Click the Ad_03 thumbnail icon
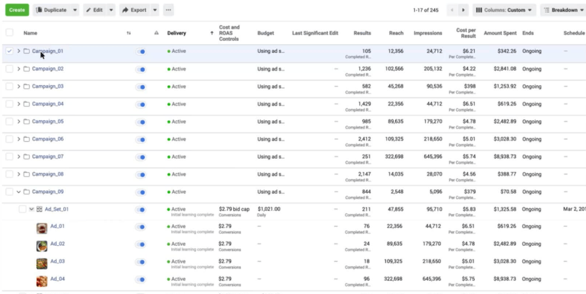The height and width of the screenshot is (294, 586). click(41, 263)
